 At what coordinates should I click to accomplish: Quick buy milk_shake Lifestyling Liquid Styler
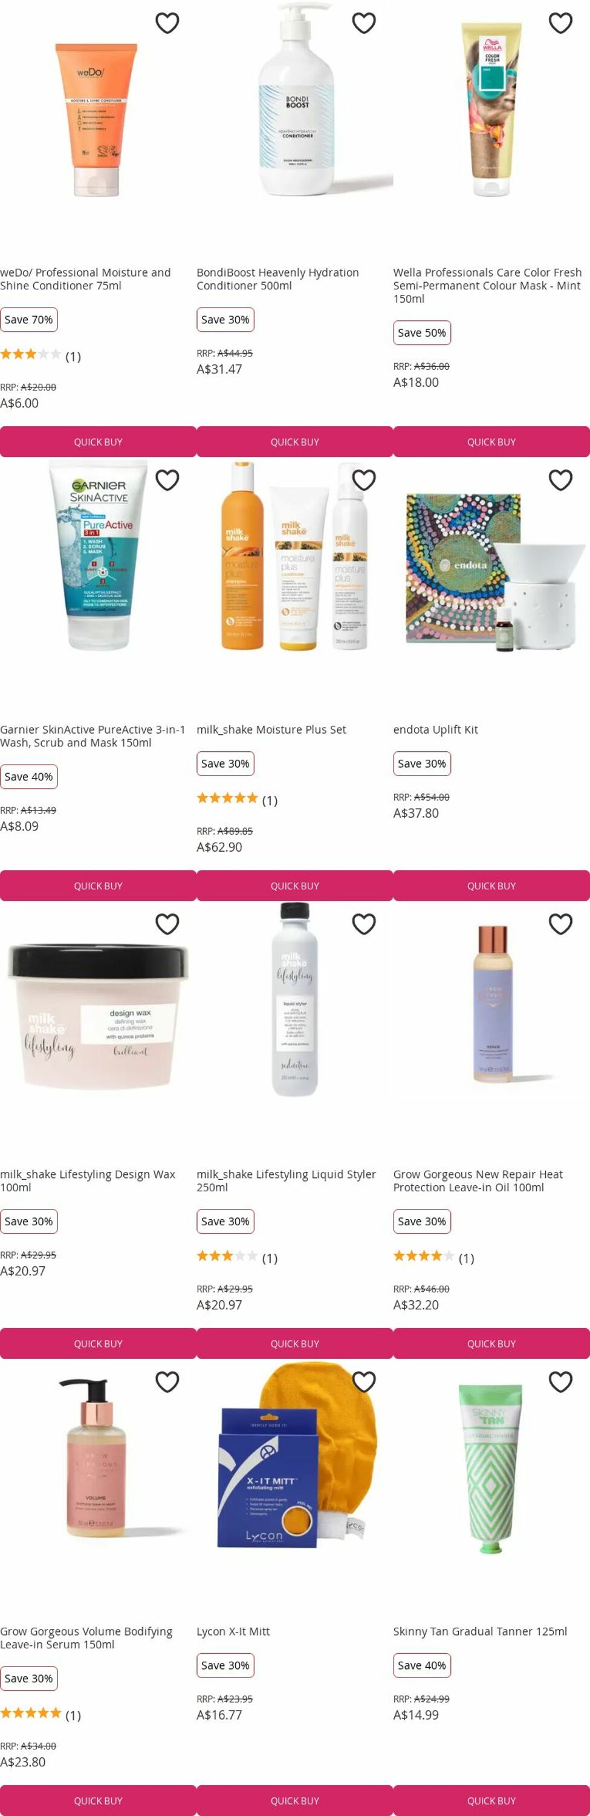294,1344
